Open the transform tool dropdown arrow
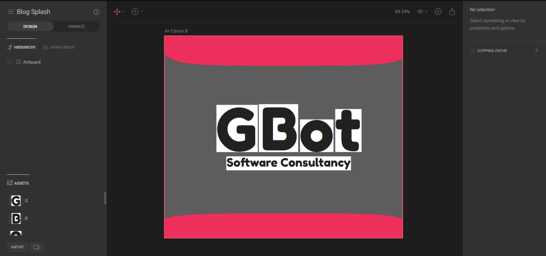The width and height of the screenshot is (546, 256). click(123, 12)
